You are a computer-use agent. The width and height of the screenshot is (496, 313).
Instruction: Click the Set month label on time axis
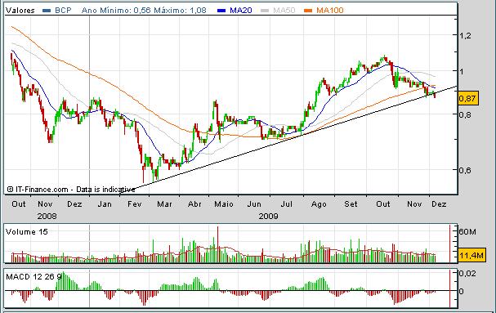[x=351, y=204]
